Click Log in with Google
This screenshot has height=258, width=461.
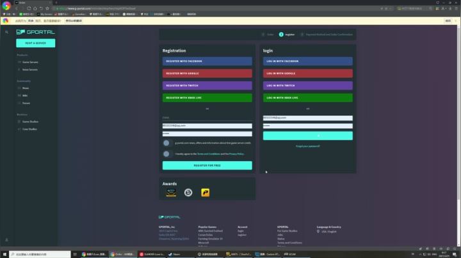[308, 73]
